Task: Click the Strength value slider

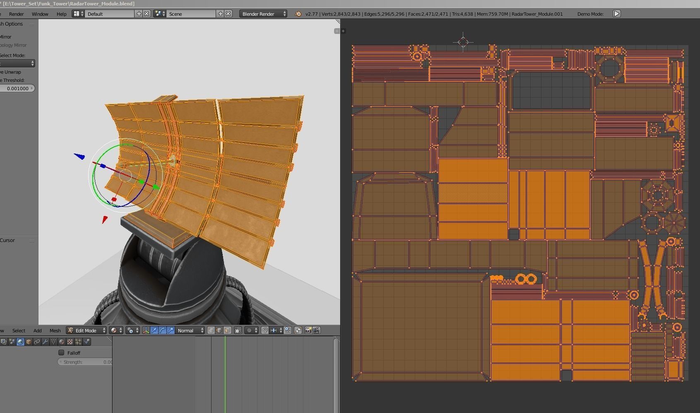Action: tap(85, 362)
